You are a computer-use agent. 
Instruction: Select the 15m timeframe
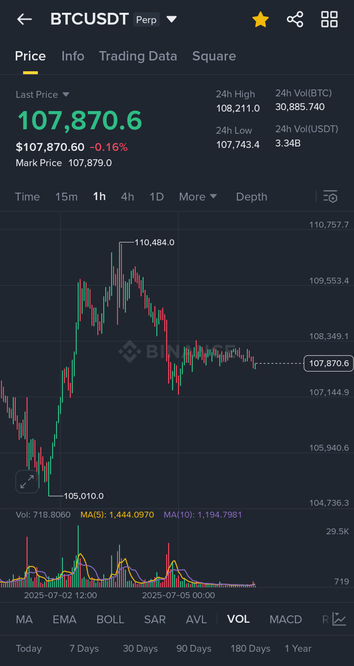click(66, 197)
